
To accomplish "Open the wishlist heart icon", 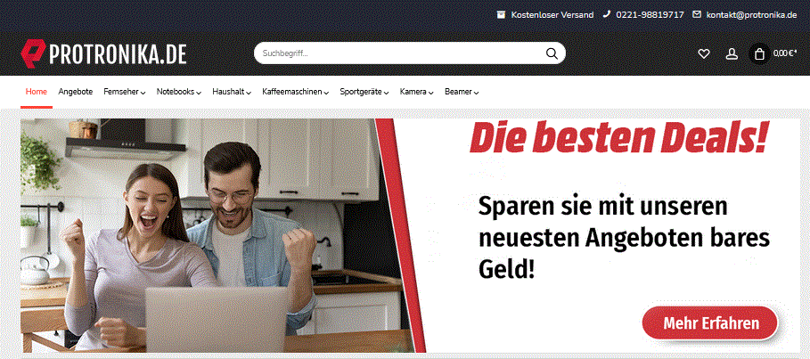I will 704,53.
